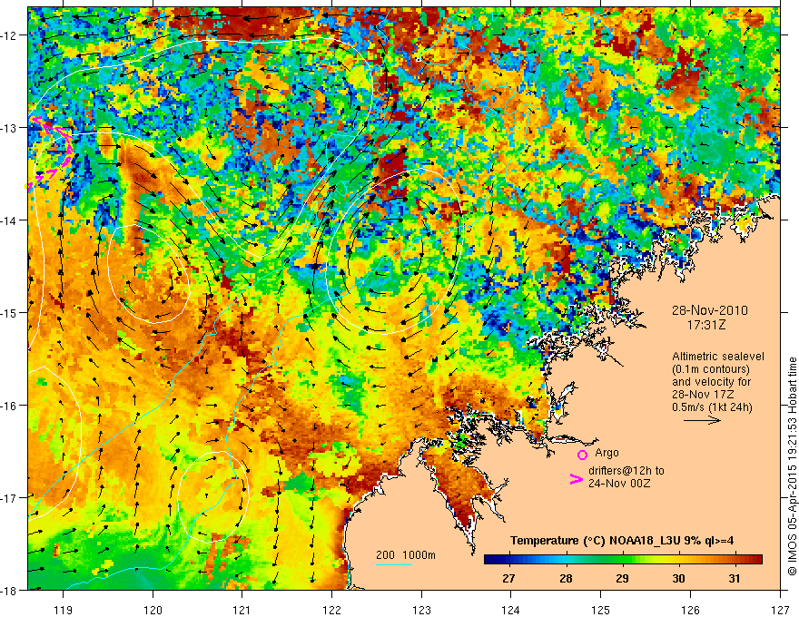
Task: Click the latitude axis label '-16'
Action: tap(9, 406)
